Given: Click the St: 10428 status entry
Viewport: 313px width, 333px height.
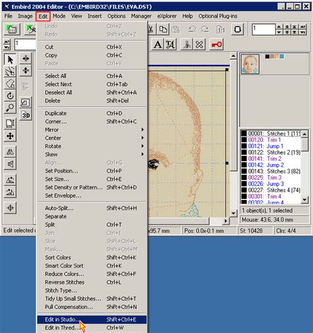Looking at the screenshot, I should [255, 231].
